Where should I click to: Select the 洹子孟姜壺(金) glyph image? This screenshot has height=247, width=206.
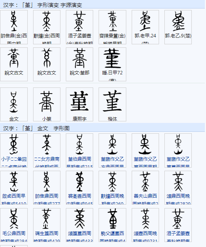tap(79, 21)
